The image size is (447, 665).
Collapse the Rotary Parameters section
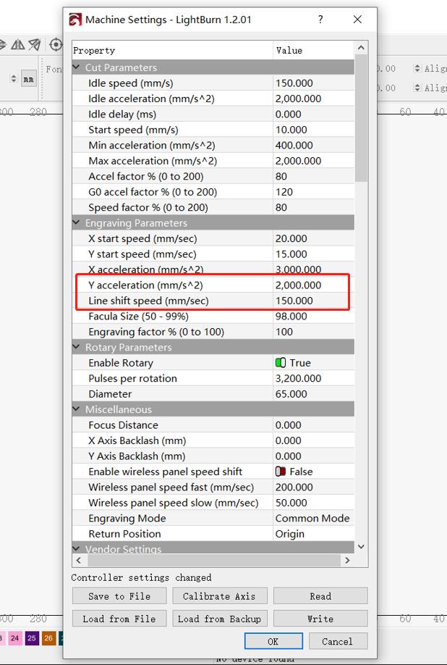(77, 347)
